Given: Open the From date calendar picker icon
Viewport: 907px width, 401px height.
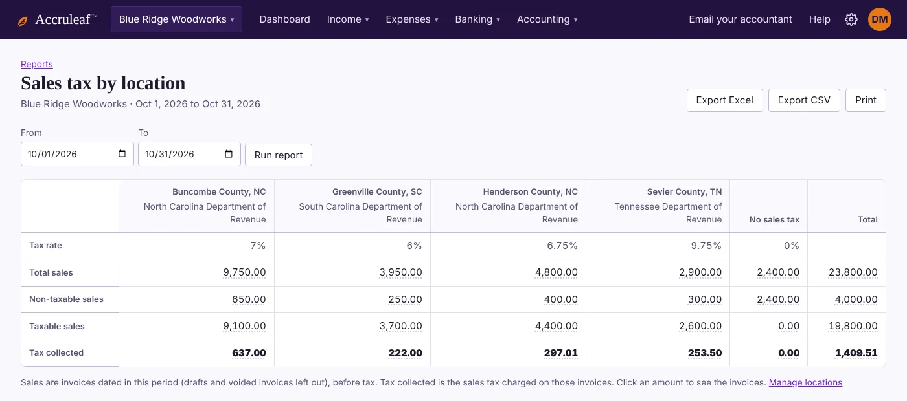Looking at the screenshot, I should (x=122, y=154).
